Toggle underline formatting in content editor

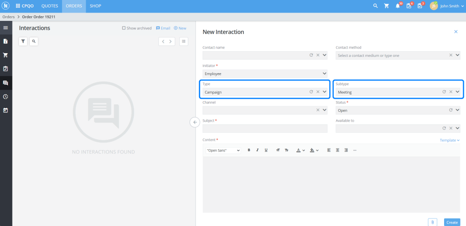266,150
